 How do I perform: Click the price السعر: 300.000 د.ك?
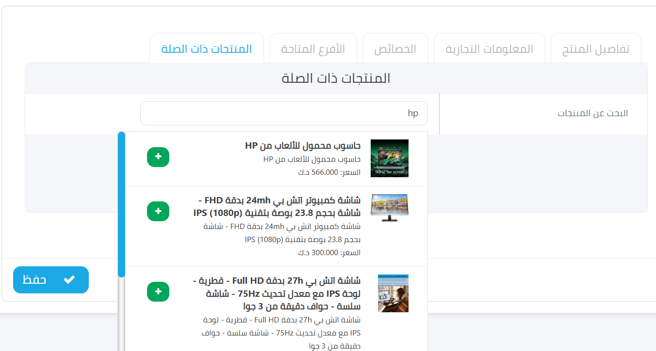329,252
